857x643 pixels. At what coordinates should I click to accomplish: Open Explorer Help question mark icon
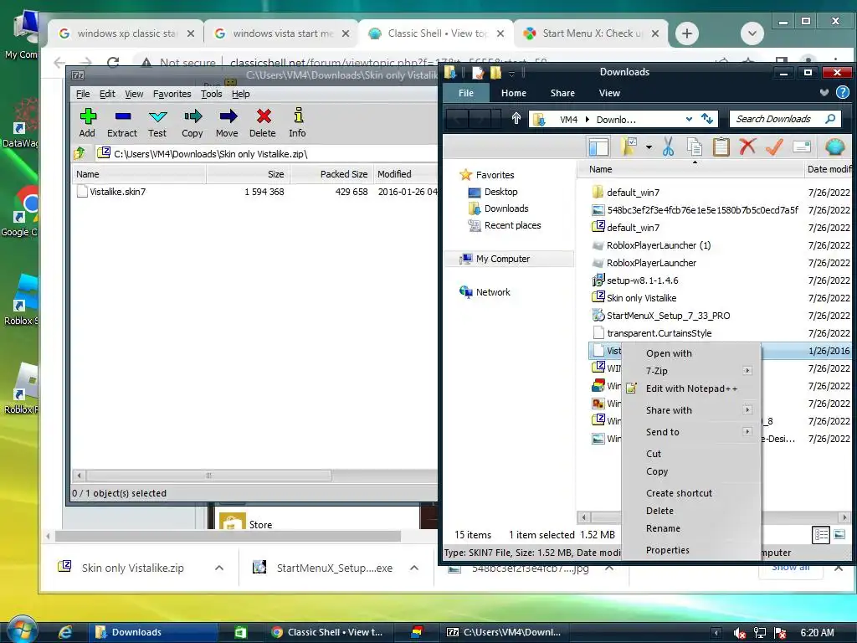tap(842, 92)
